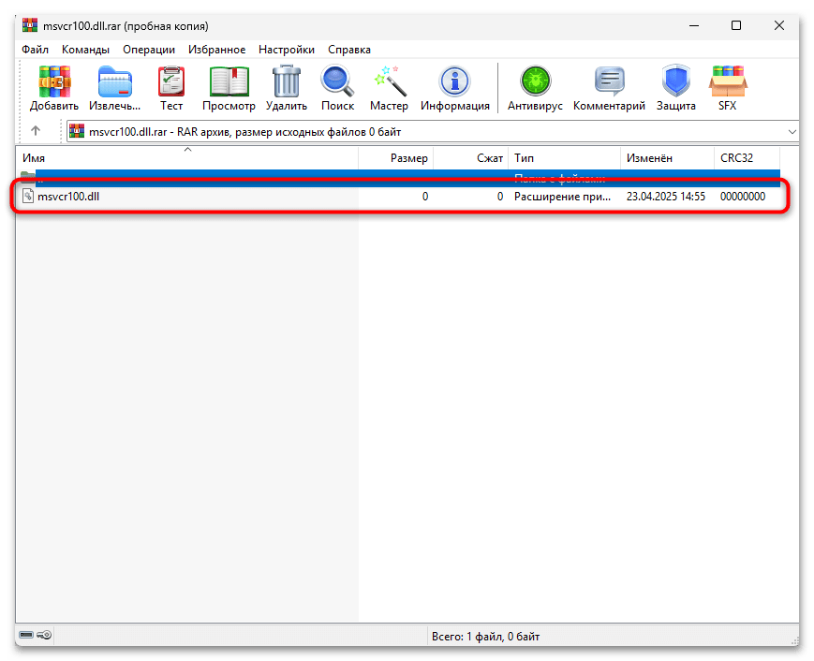The width and height of the screenshot is (814, 661).
Task: Open the Файл menu
Action: (35, 50)
